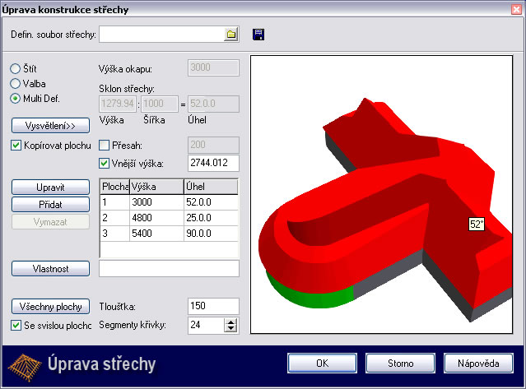The image size is (526, 389).
Task: Click inside the Tloušťka input field
Action: pos(212,307)
